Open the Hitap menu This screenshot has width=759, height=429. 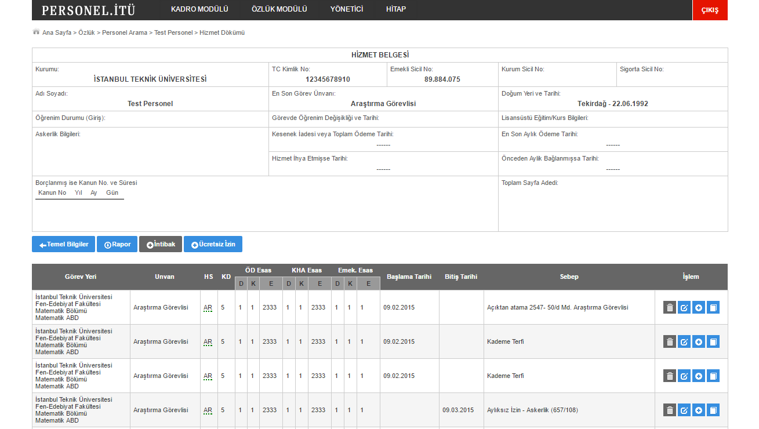click(396, 9)
